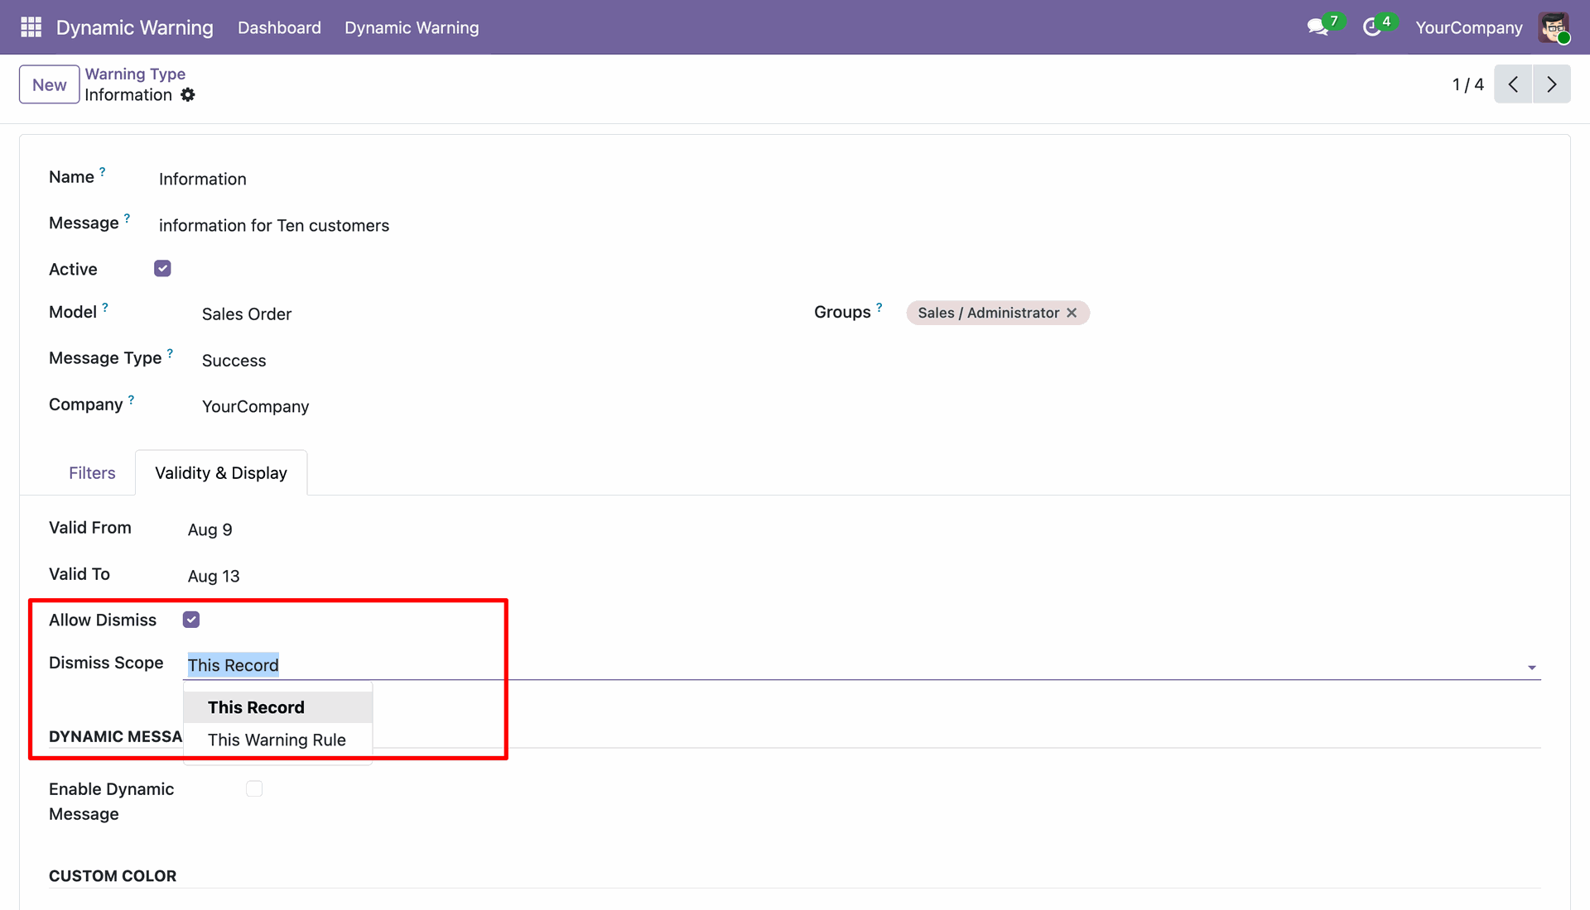Enable the Dynamic Message checkbox
This screenshot has width=1590, height=910.
point(254,789)
